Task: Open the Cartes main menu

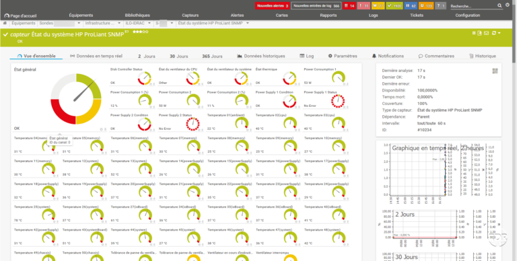Action: coord(282,15)
